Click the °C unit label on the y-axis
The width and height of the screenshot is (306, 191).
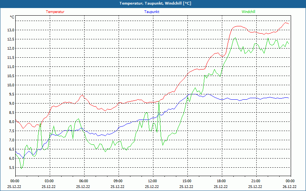12,17
